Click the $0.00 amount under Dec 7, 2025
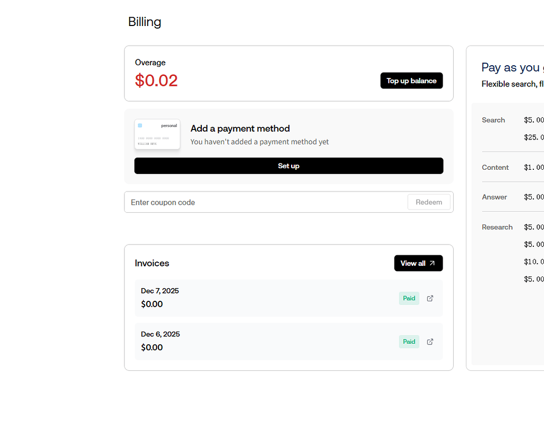Screen dimensions: 544x434 point(151,304)
